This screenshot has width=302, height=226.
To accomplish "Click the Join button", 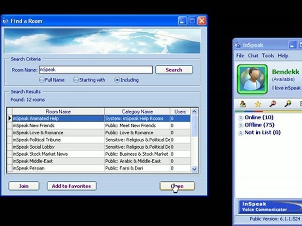I will [24, 186].
